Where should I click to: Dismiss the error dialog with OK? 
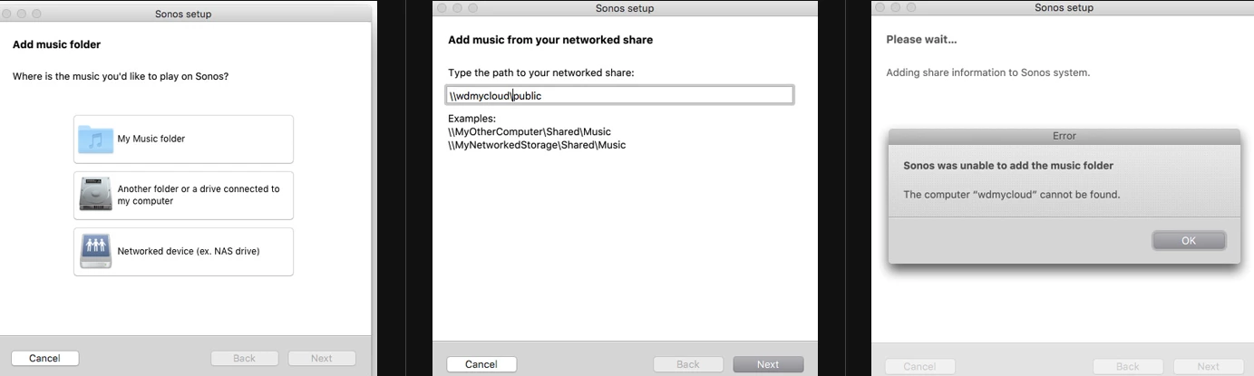click(1189, 240)
